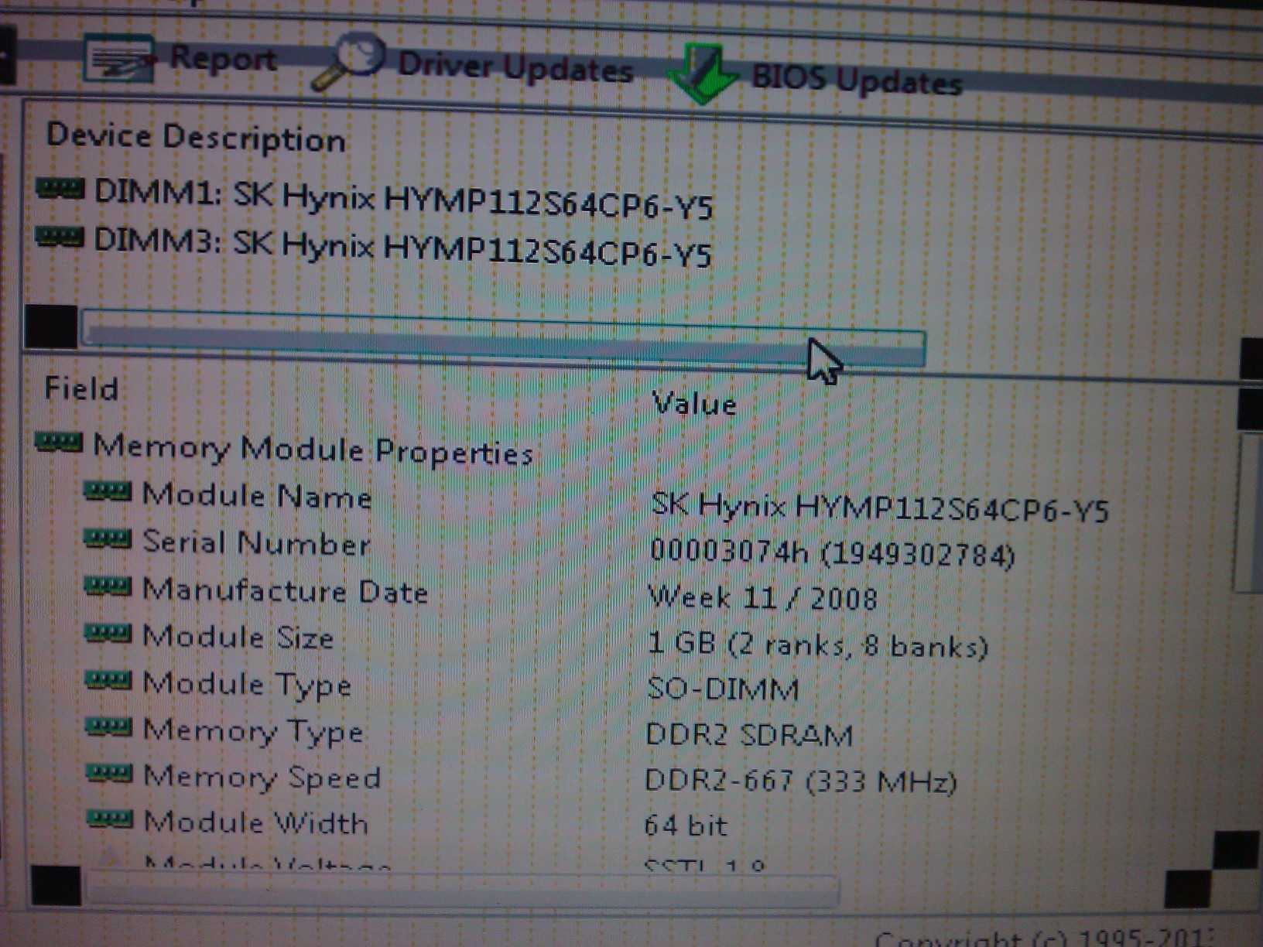Viewport: 1263px width, 947px height.
Task: Select the module name value SK Hynix HYMP112S64CP6-Y5
Action: (x=880, y=508)
